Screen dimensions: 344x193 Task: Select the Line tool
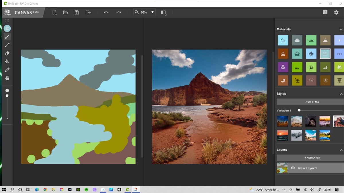pyautogui.click(x=7, y=45)
